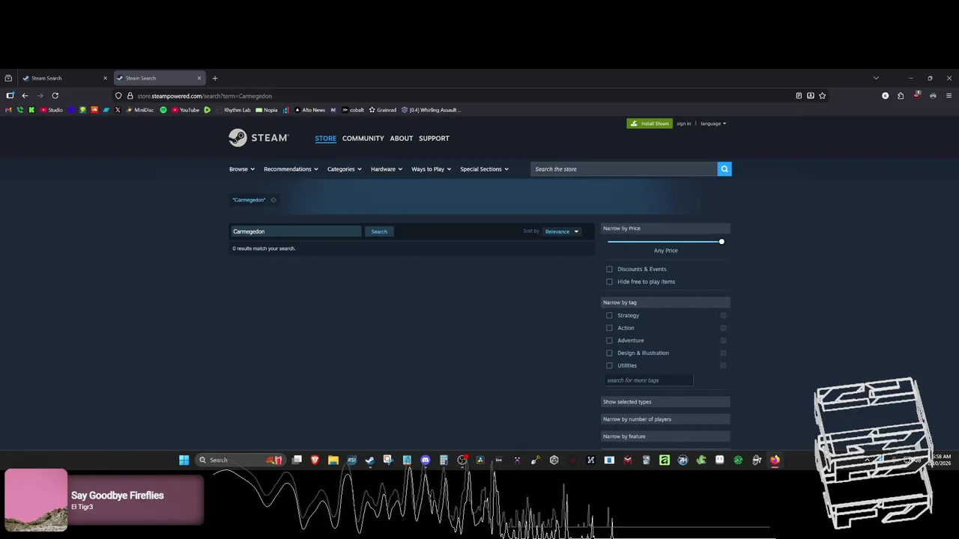Expand Narrow by feature section
Viewport: 959px width, 539px height.
tap(665, 436)
